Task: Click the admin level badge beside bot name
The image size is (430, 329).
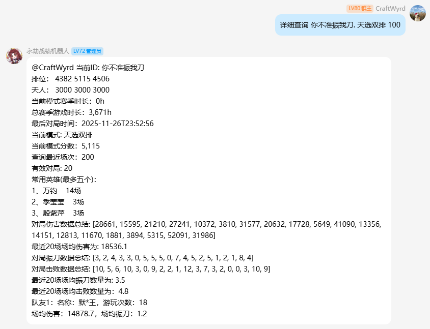Action: 88,51
